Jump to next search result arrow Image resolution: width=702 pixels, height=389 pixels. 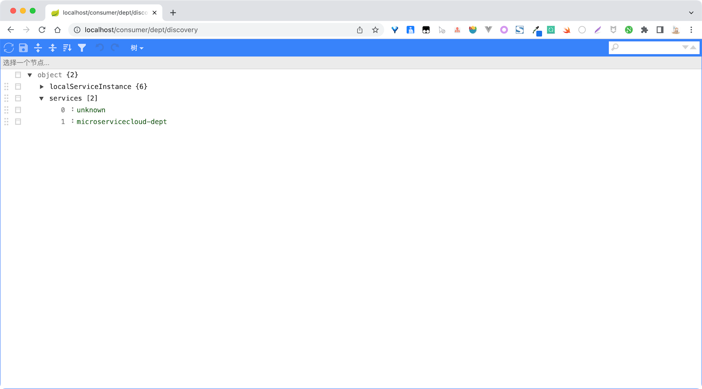685,47
